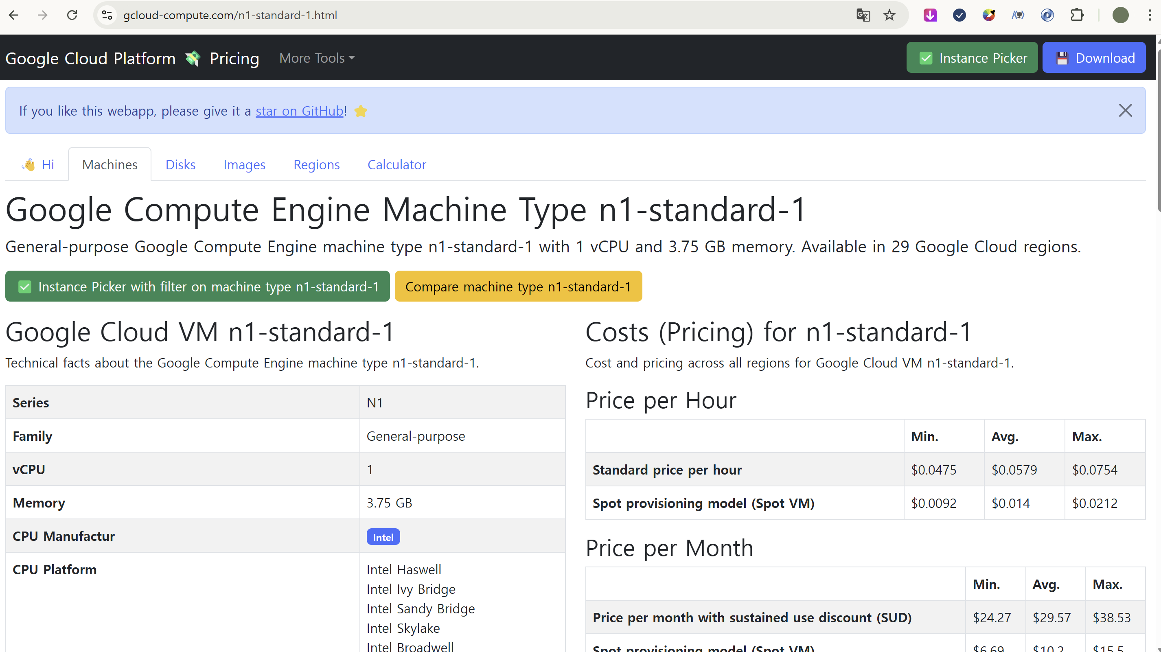1161x652 pixels.
Task: Click the green Instance Picker button
Action: point(972,58)
